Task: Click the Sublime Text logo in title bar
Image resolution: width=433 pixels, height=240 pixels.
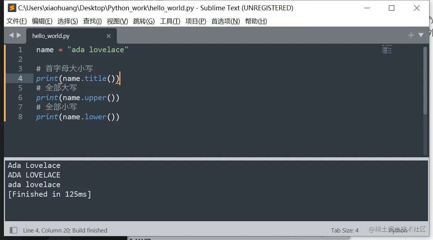Action: pos(12,8)
